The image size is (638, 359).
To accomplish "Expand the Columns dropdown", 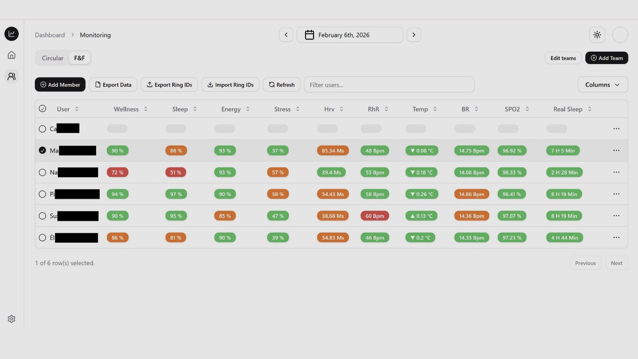I will pos(602,85).
